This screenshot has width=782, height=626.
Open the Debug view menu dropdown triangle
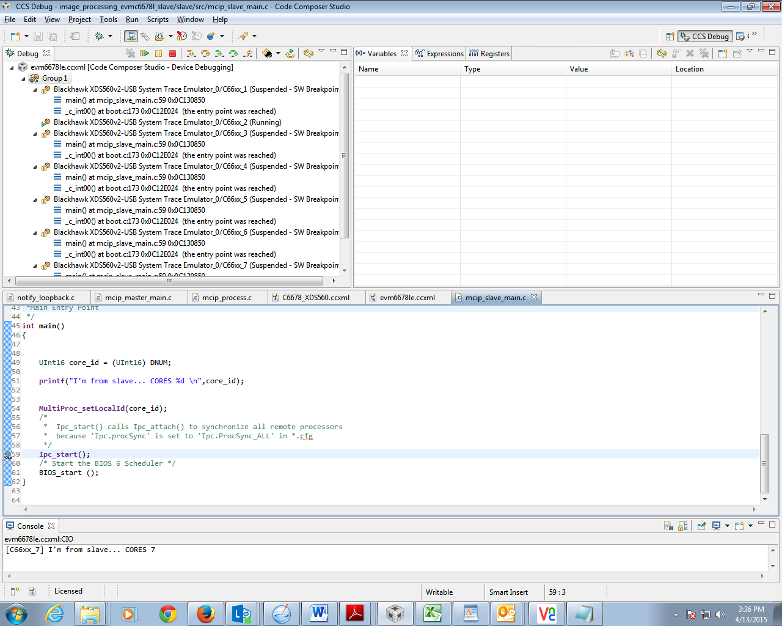[x=321, y=51]
